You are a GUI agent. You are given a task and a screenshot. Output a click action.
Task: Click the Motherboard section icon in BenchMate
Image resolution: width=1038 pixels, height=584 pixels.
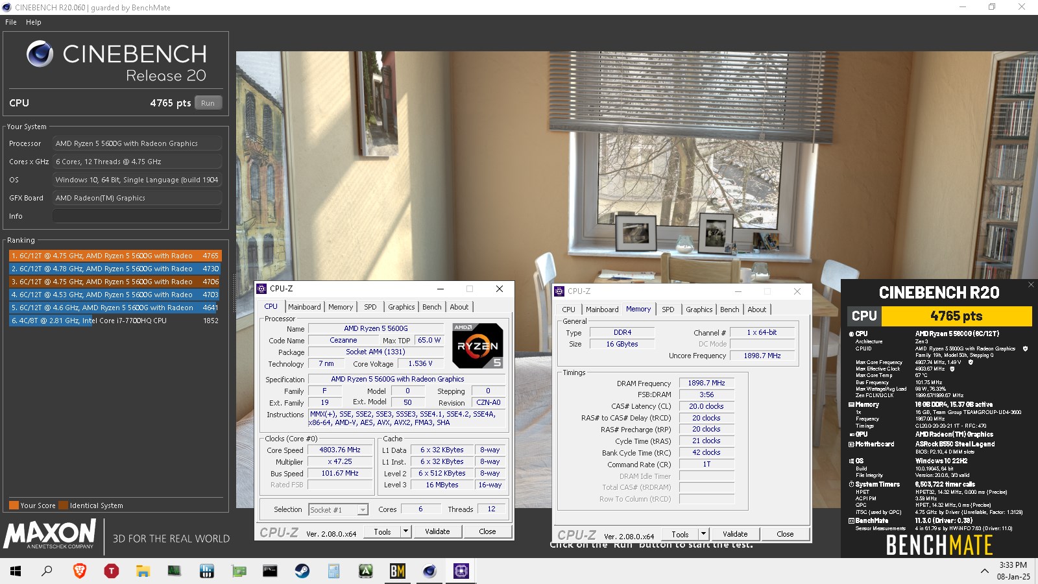pos(851,444)
